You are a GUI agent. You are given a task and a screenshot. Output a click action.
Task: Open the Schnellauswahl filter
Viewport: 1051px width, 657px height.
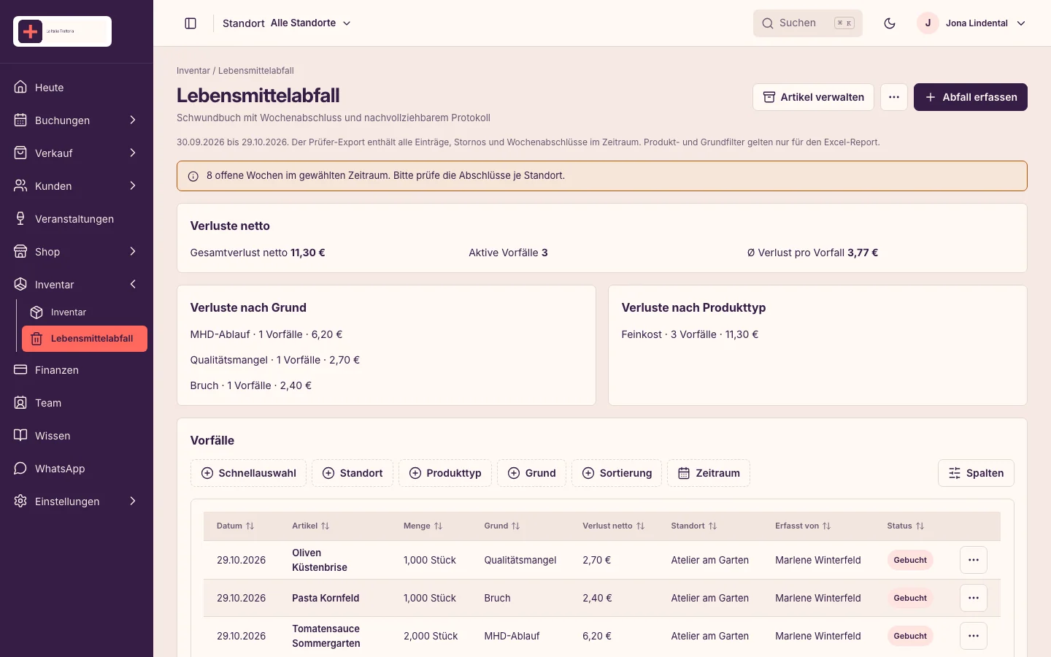coord(248,473)
